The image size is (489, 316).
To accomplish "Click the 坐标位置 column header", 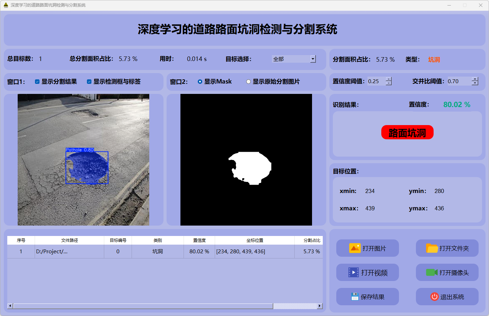I will pos(255,240).
